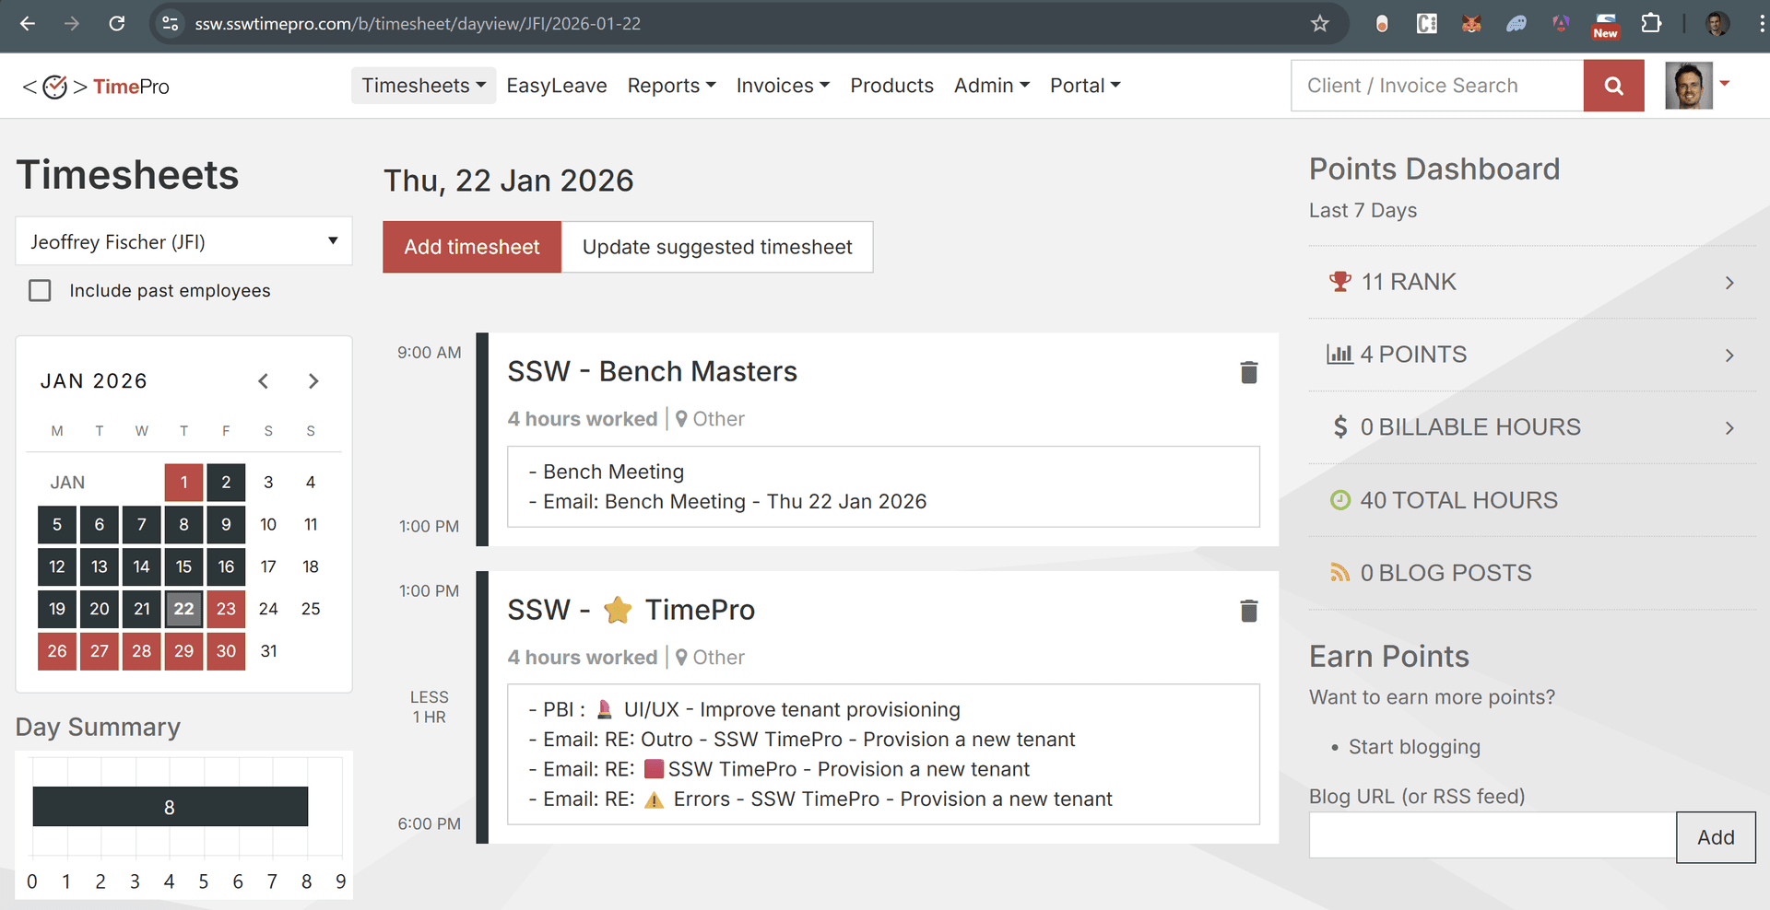Bookmark this page with the star icon
The image size is (1770, 910).
[1320, 24]
